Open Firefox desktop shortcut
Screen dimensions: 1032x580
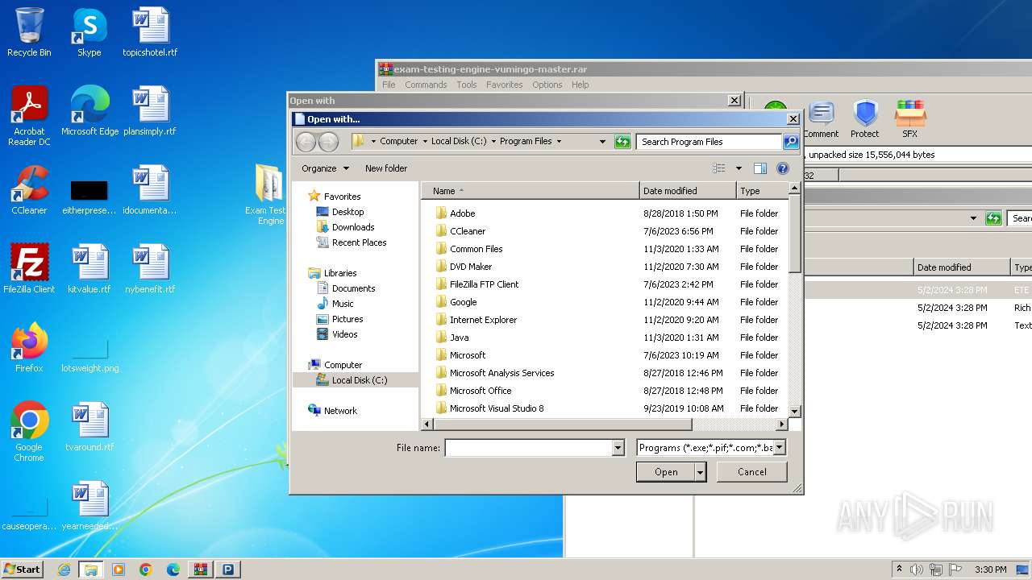click(29, 348)
